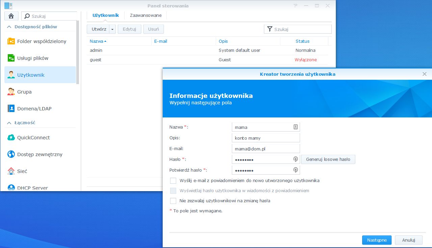Screen dimensions: 432x248
Task: Click the password strength icon in Hasło field
Action: (x=295, y=159)
